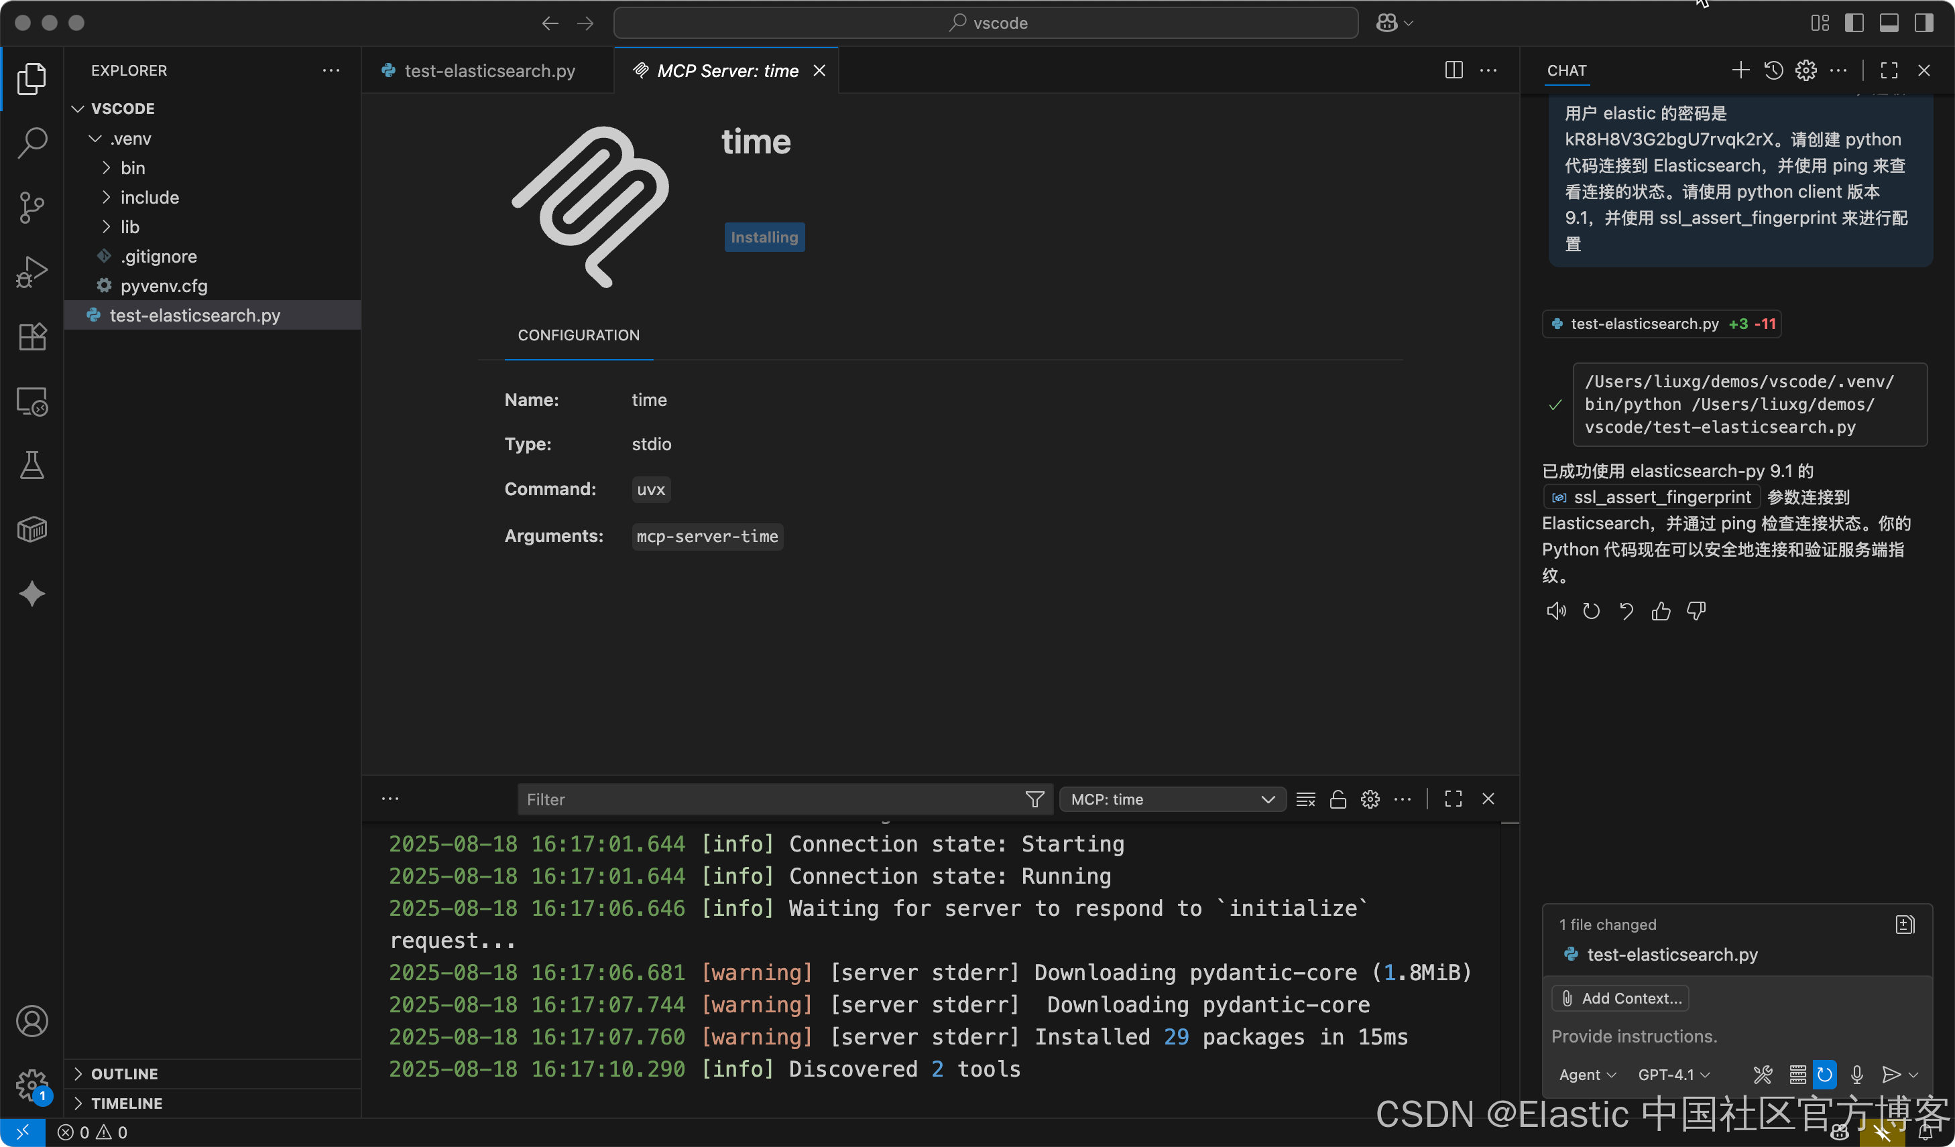Select the MCP Server: time tab
Screen dimensions: 1955x1147
point(727,70)
